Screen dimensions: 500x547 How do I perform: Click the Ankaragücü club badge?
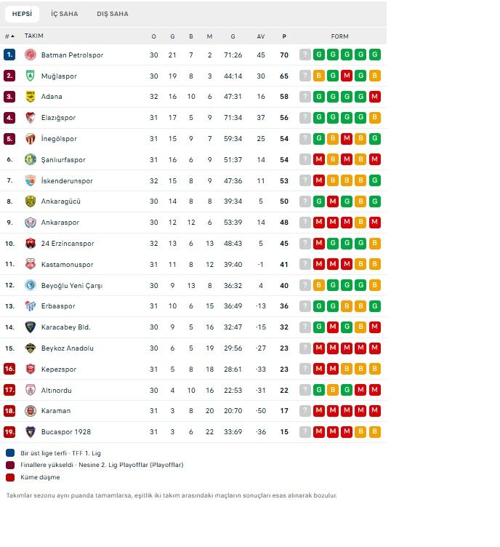[31, 201]
